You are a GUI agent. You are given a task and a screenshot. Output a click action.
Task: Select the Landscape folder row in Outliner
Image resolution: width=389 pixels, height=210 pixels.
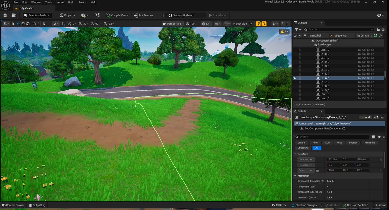[338, 45]
